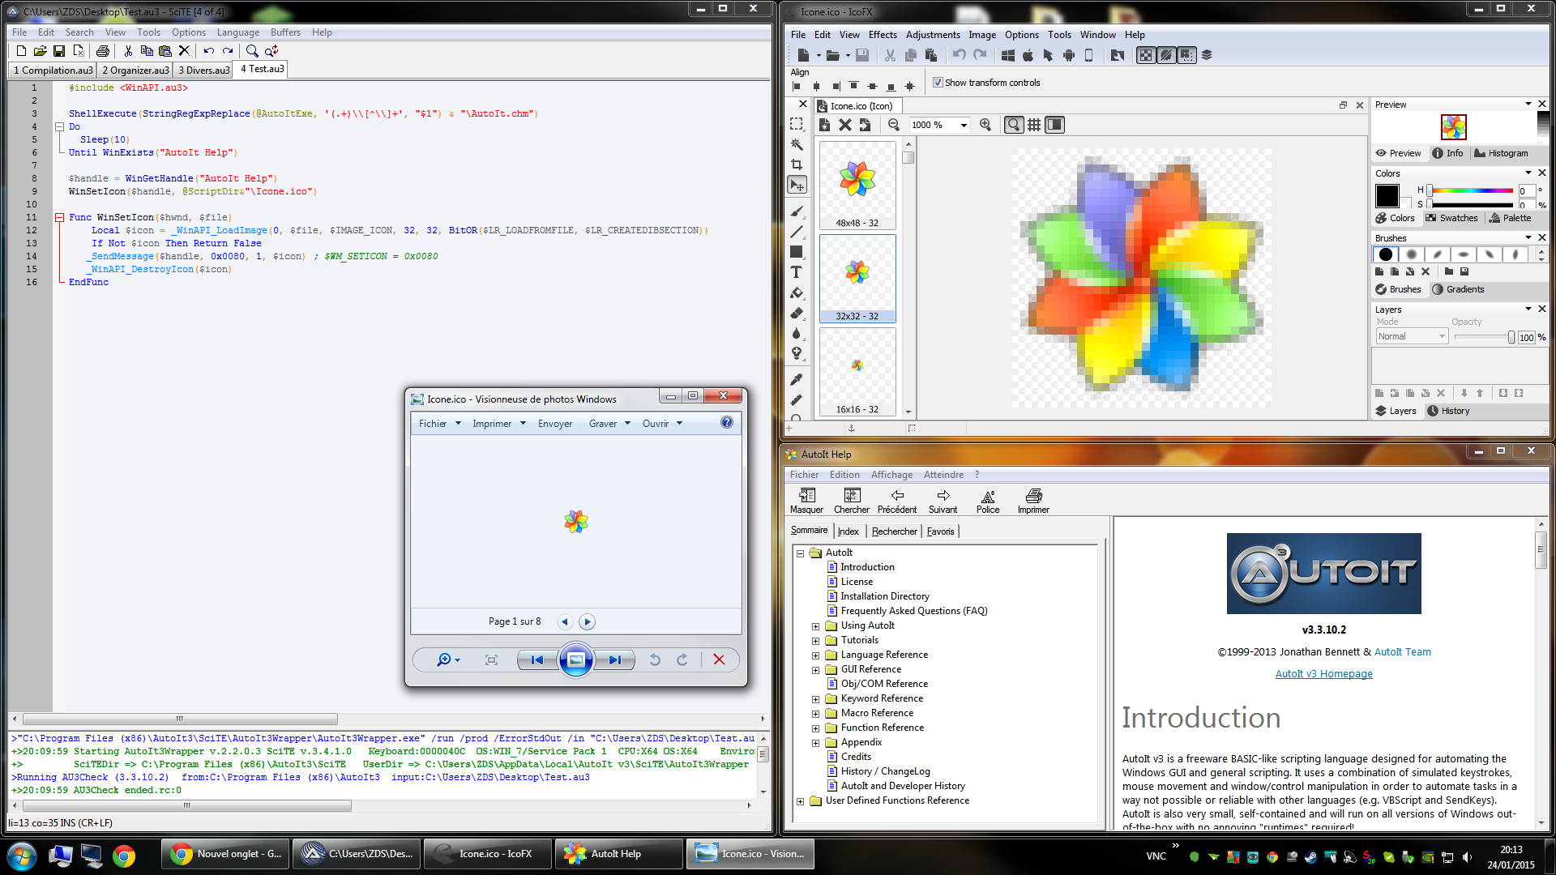Click the zoom in magnifier in IcoFX
The image size is (1556, 875).
[985, 125]
